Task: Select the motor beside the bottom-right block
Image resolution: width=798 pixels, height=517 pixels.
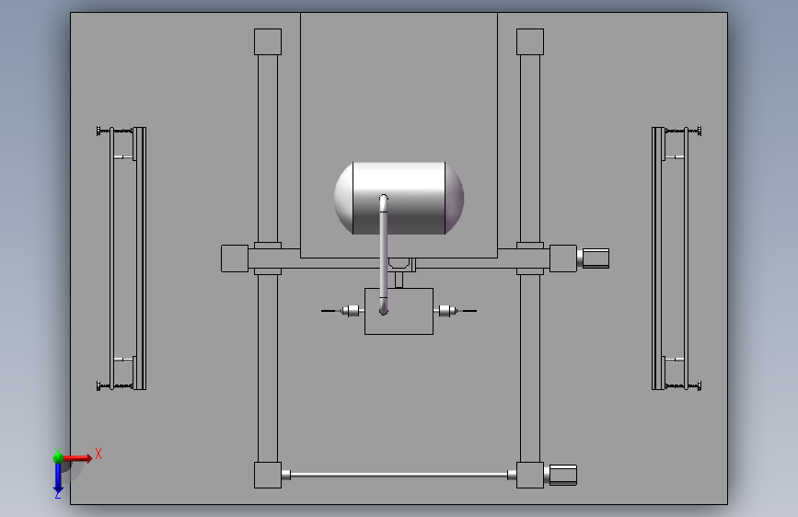Action: coord(561,475)
